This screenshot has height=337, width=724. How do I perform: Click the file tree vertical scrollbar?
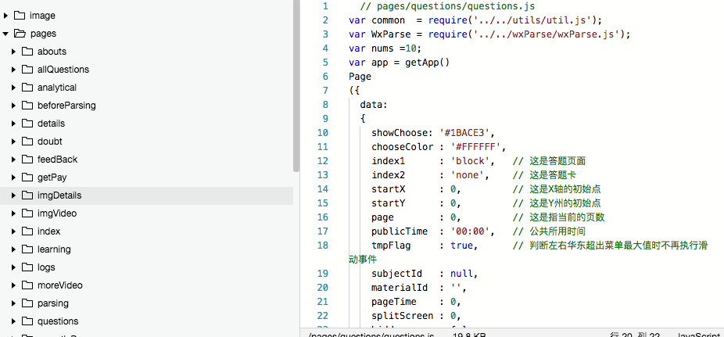click(x=296, y=86)
